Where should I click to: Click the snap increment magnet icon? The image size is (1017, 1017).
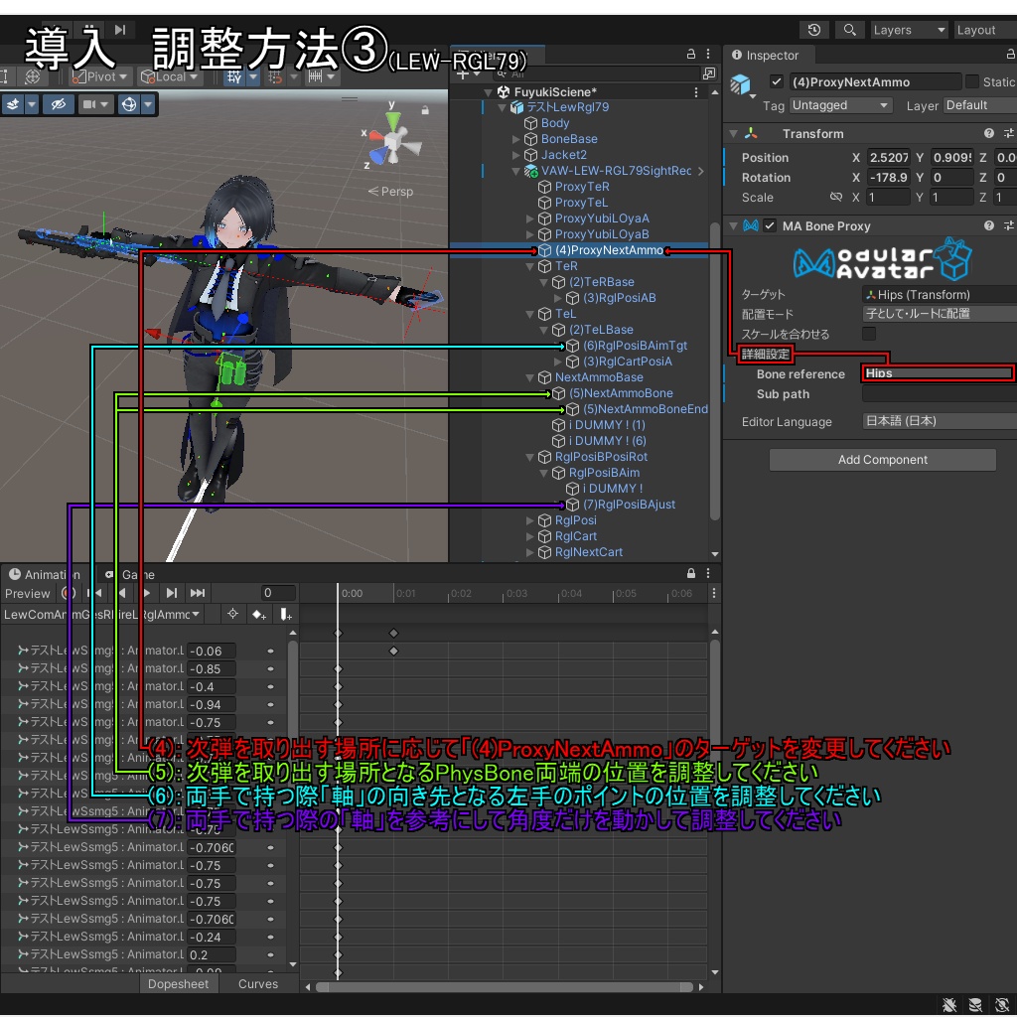pyautogui.click(x=275, y=77)
